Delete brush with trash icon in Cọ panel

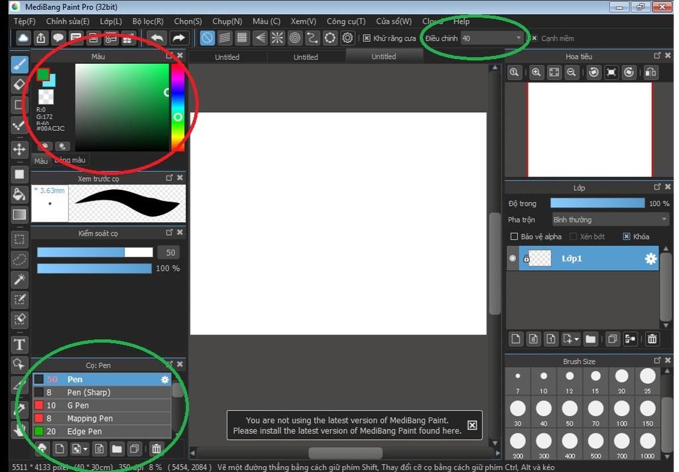point(156,449)
